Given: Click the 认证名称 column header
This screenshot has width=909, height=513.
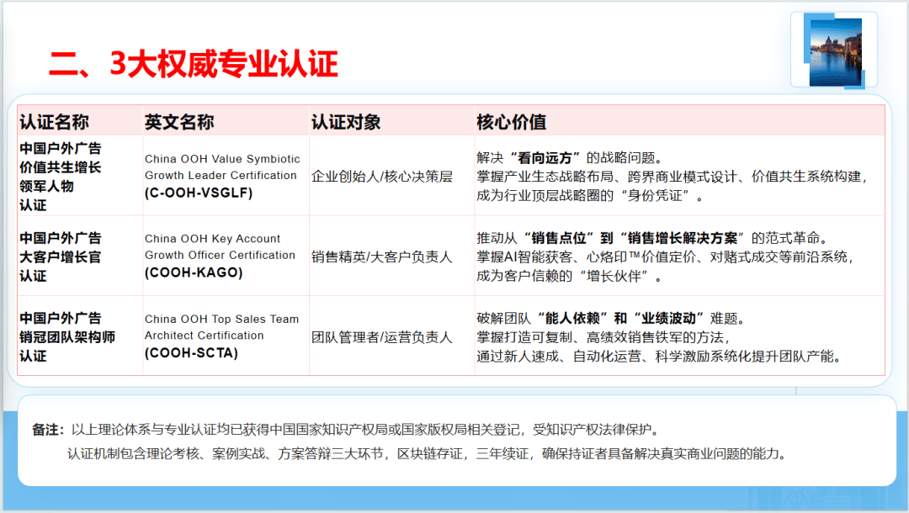Looking at the screenshot, I should [54, 122].
